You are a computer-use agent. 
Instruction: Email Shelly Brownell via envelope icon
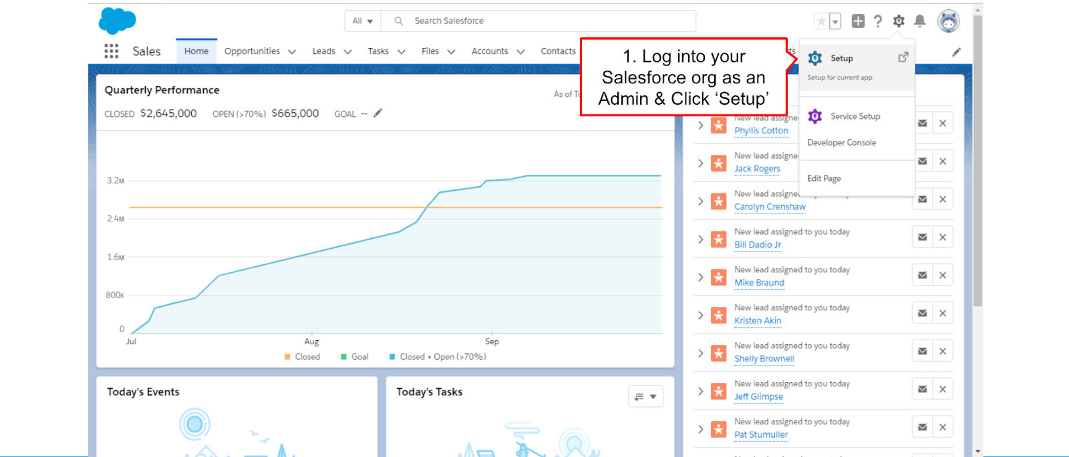[923, 352]
